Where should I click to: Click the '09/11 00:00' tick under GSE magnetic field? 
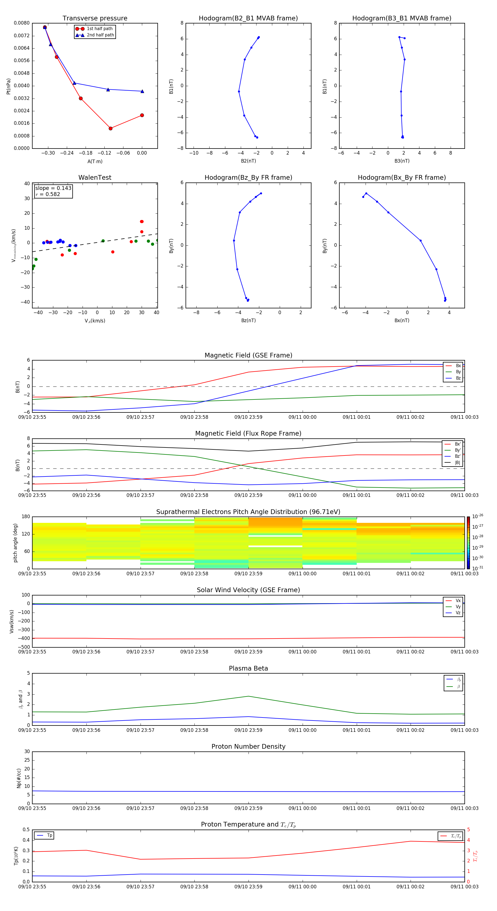(302, 417)
